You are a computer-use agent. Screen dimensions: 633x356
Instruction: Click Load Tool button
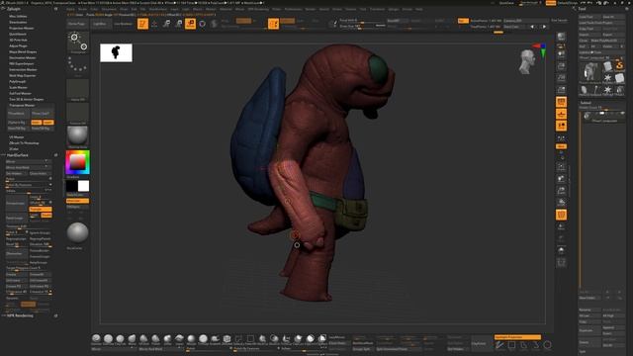(x=589, y=17)
